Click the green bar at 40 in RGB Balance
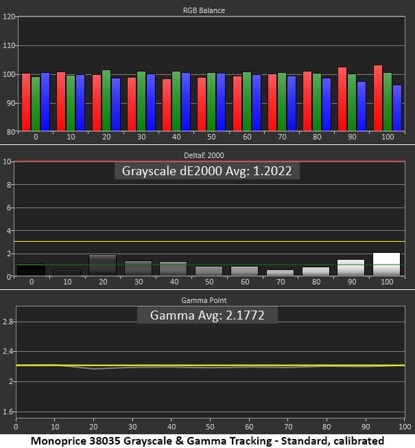Viewport: 415px width, 448px height. coord(176,101)
